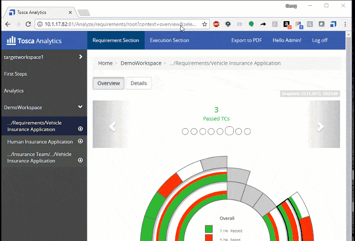Screen dimensions: 355x241
Task: Switch to the Details tab
Action: pos(139,83)
